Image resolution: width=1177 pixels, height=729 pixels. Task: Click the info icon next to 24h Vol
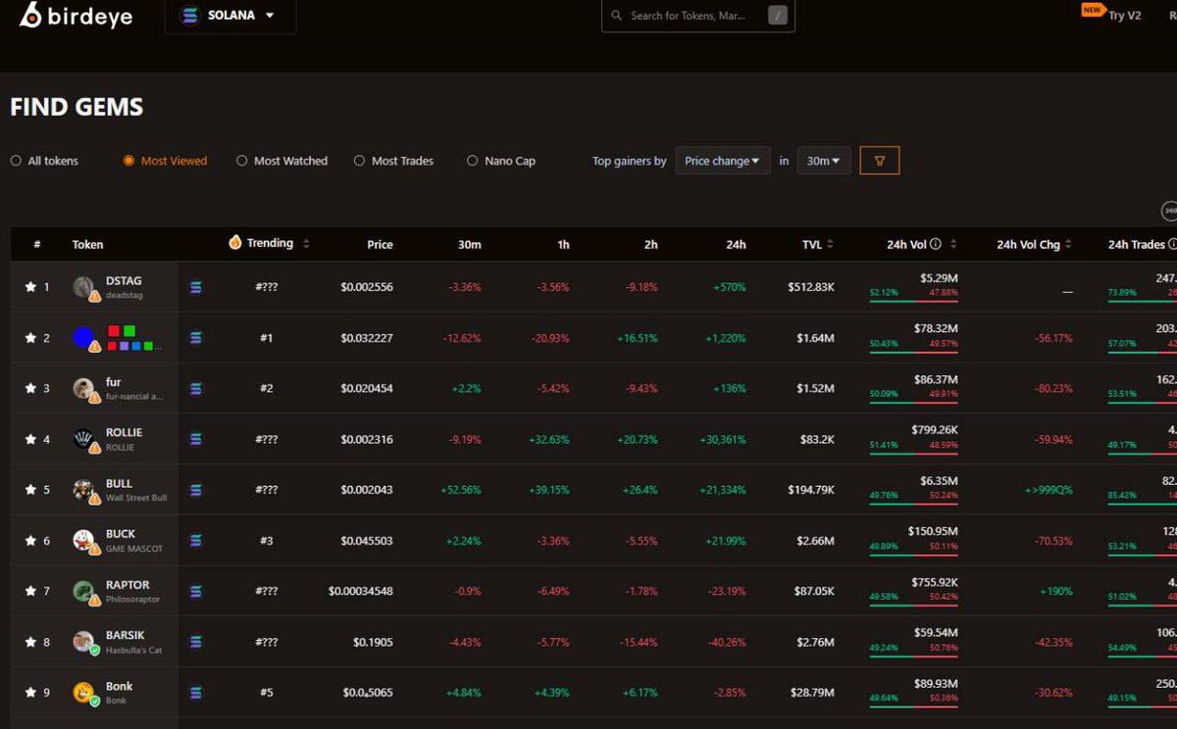click(x=936, y=244)
